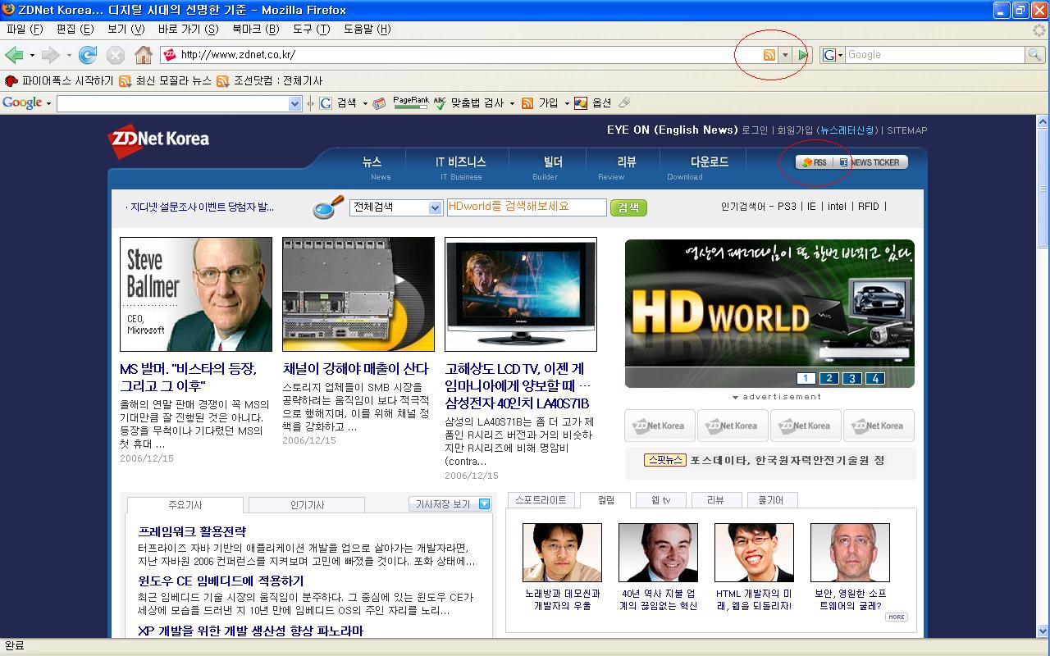Open the 로그인 link

coord(755,130)
